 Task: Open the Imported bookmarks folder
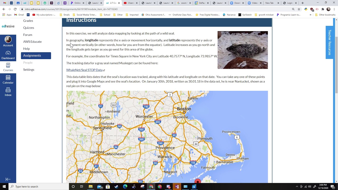(132, 15)
